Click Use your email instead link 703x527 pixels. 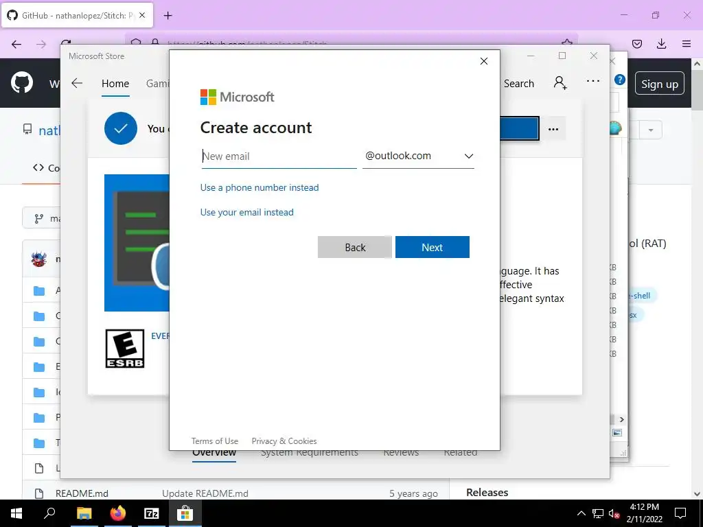click(247, 212)
